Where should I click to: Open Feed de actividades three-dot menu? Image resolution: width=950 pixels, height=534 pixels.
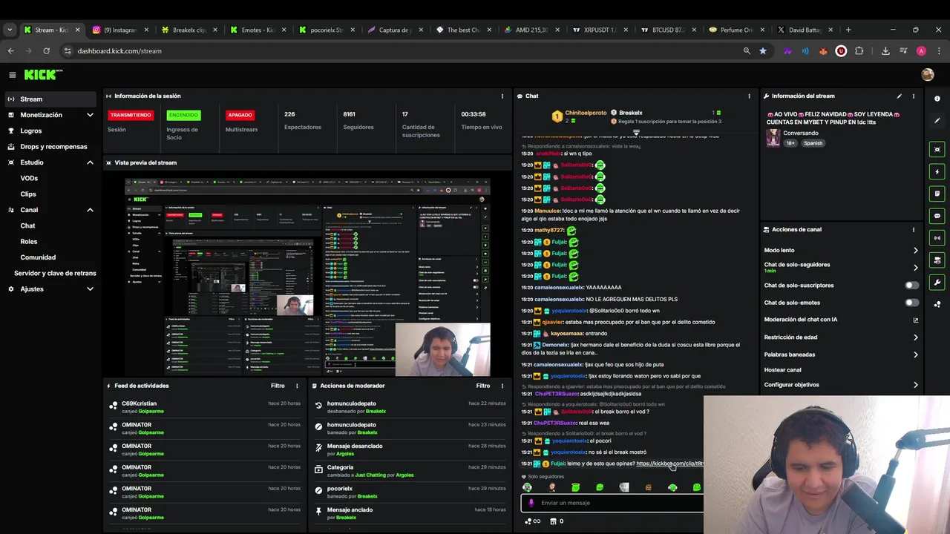pyautogui.click(x=297, y=386)
